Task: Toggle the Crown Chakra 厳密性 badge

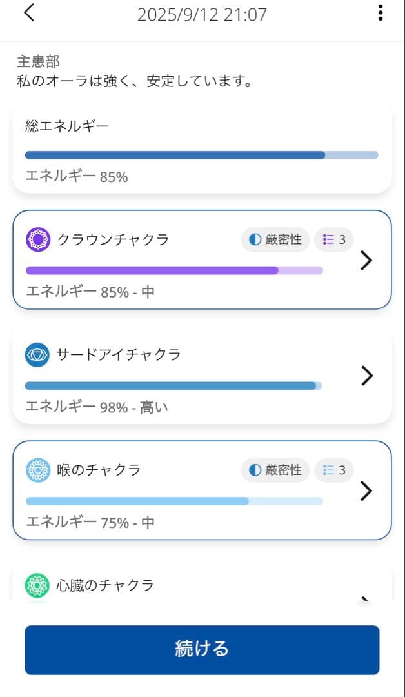Action: tap(275, 239)
